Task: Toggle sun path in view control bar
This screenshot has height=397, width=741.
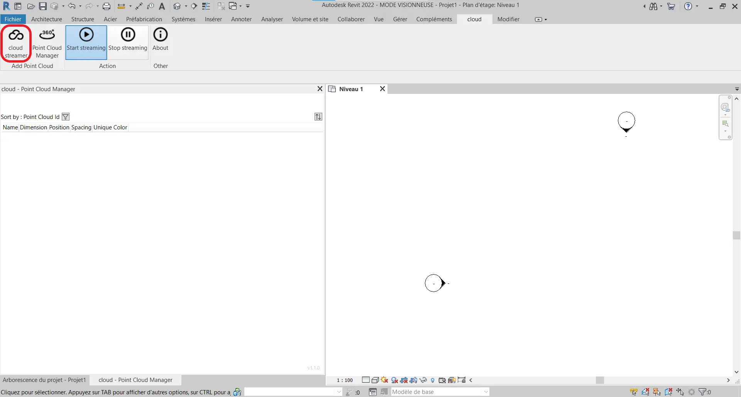Action: point(384,380)
